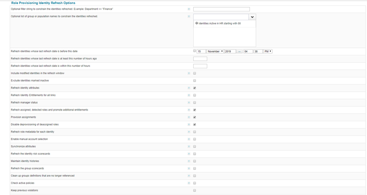Uncheck the Refresh identity attributes checkbox
This screenshot has width=367, height=195.
click(195, 88)
